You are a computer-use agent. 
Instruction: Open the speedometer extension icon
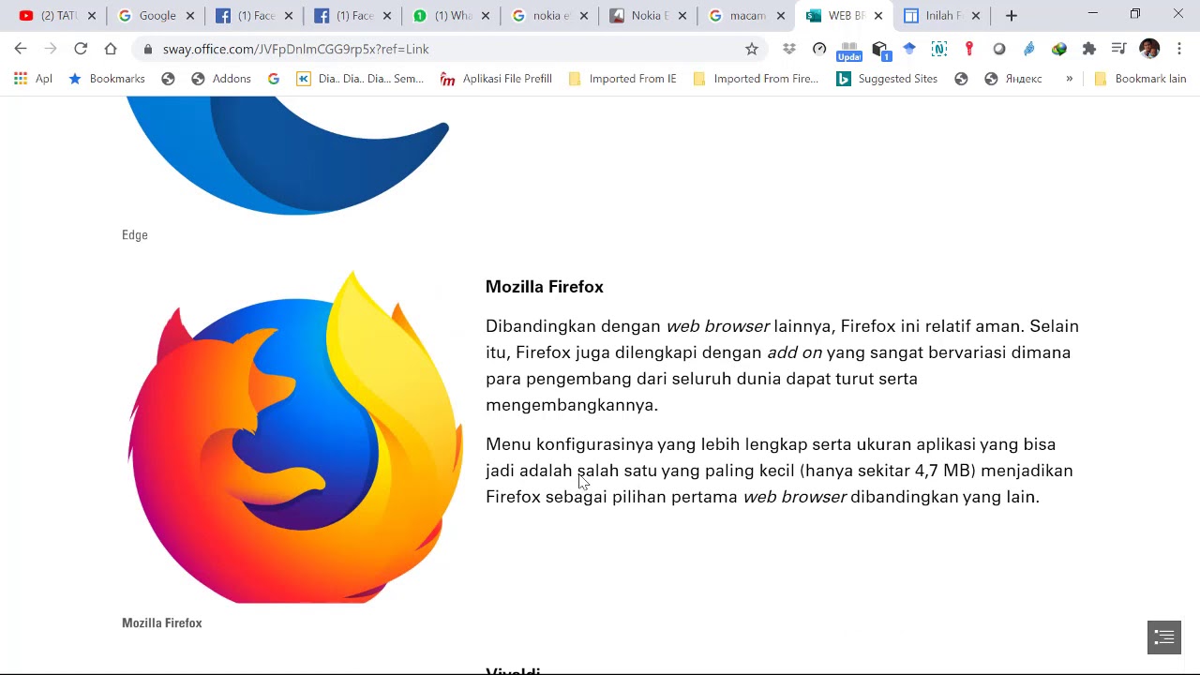click(819, 49)
